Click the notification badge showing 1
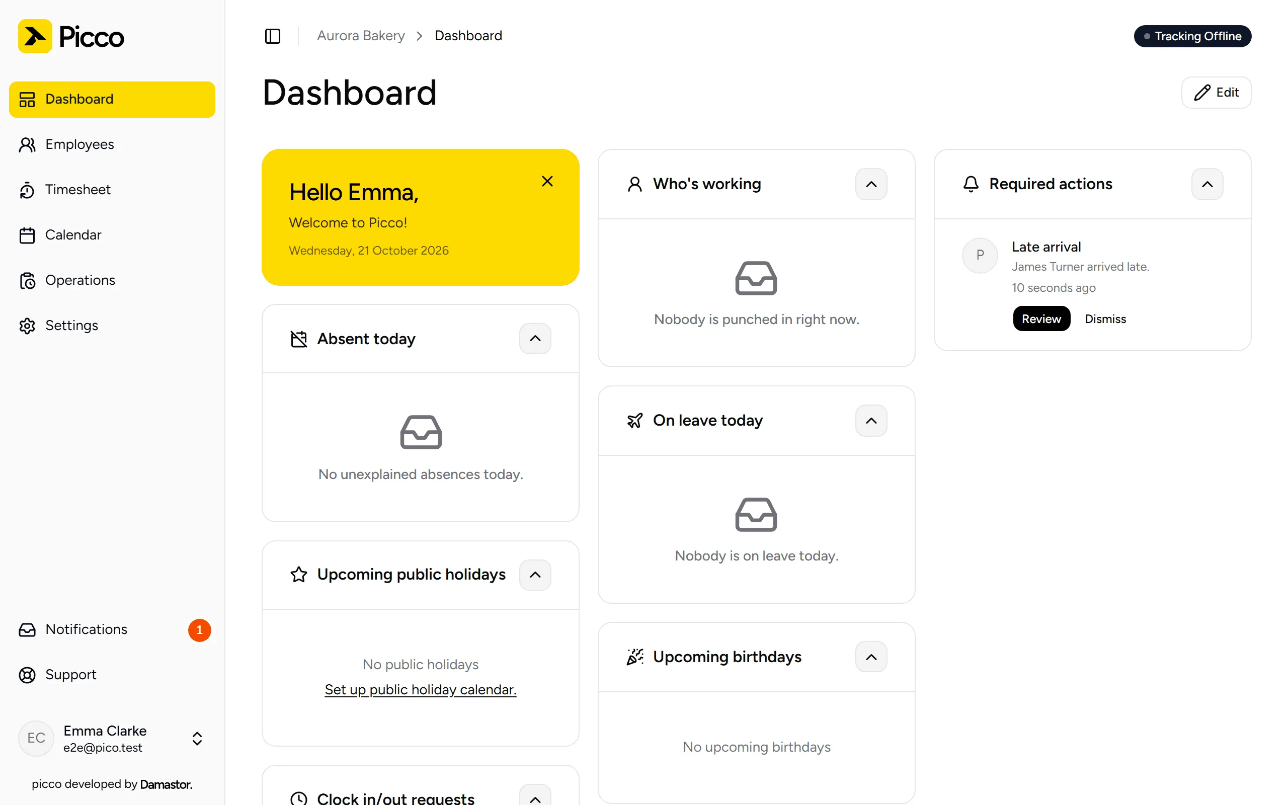The height and width of the screenshot is (805, 1288). tap(200, 630)
